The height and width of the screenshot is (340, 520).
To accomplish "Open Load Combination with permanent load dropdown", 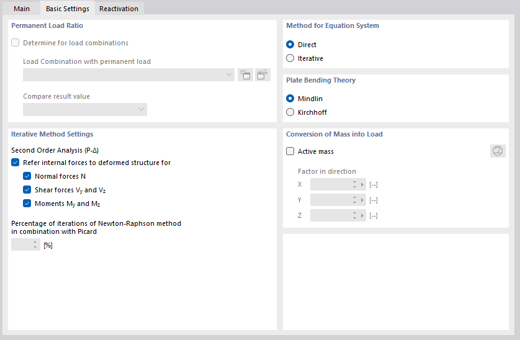I will click(x=128, y=75).
